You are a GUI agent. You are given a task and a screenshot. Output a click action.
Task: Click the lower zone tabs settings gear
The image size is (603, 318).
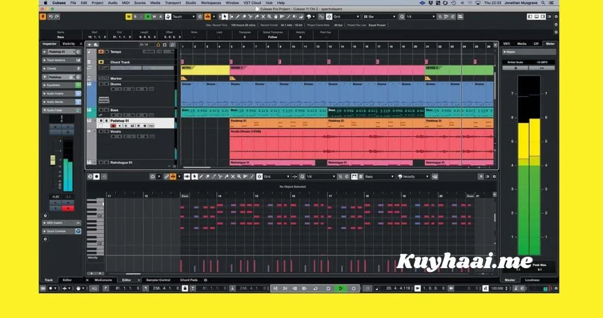[x=206, y=280]
